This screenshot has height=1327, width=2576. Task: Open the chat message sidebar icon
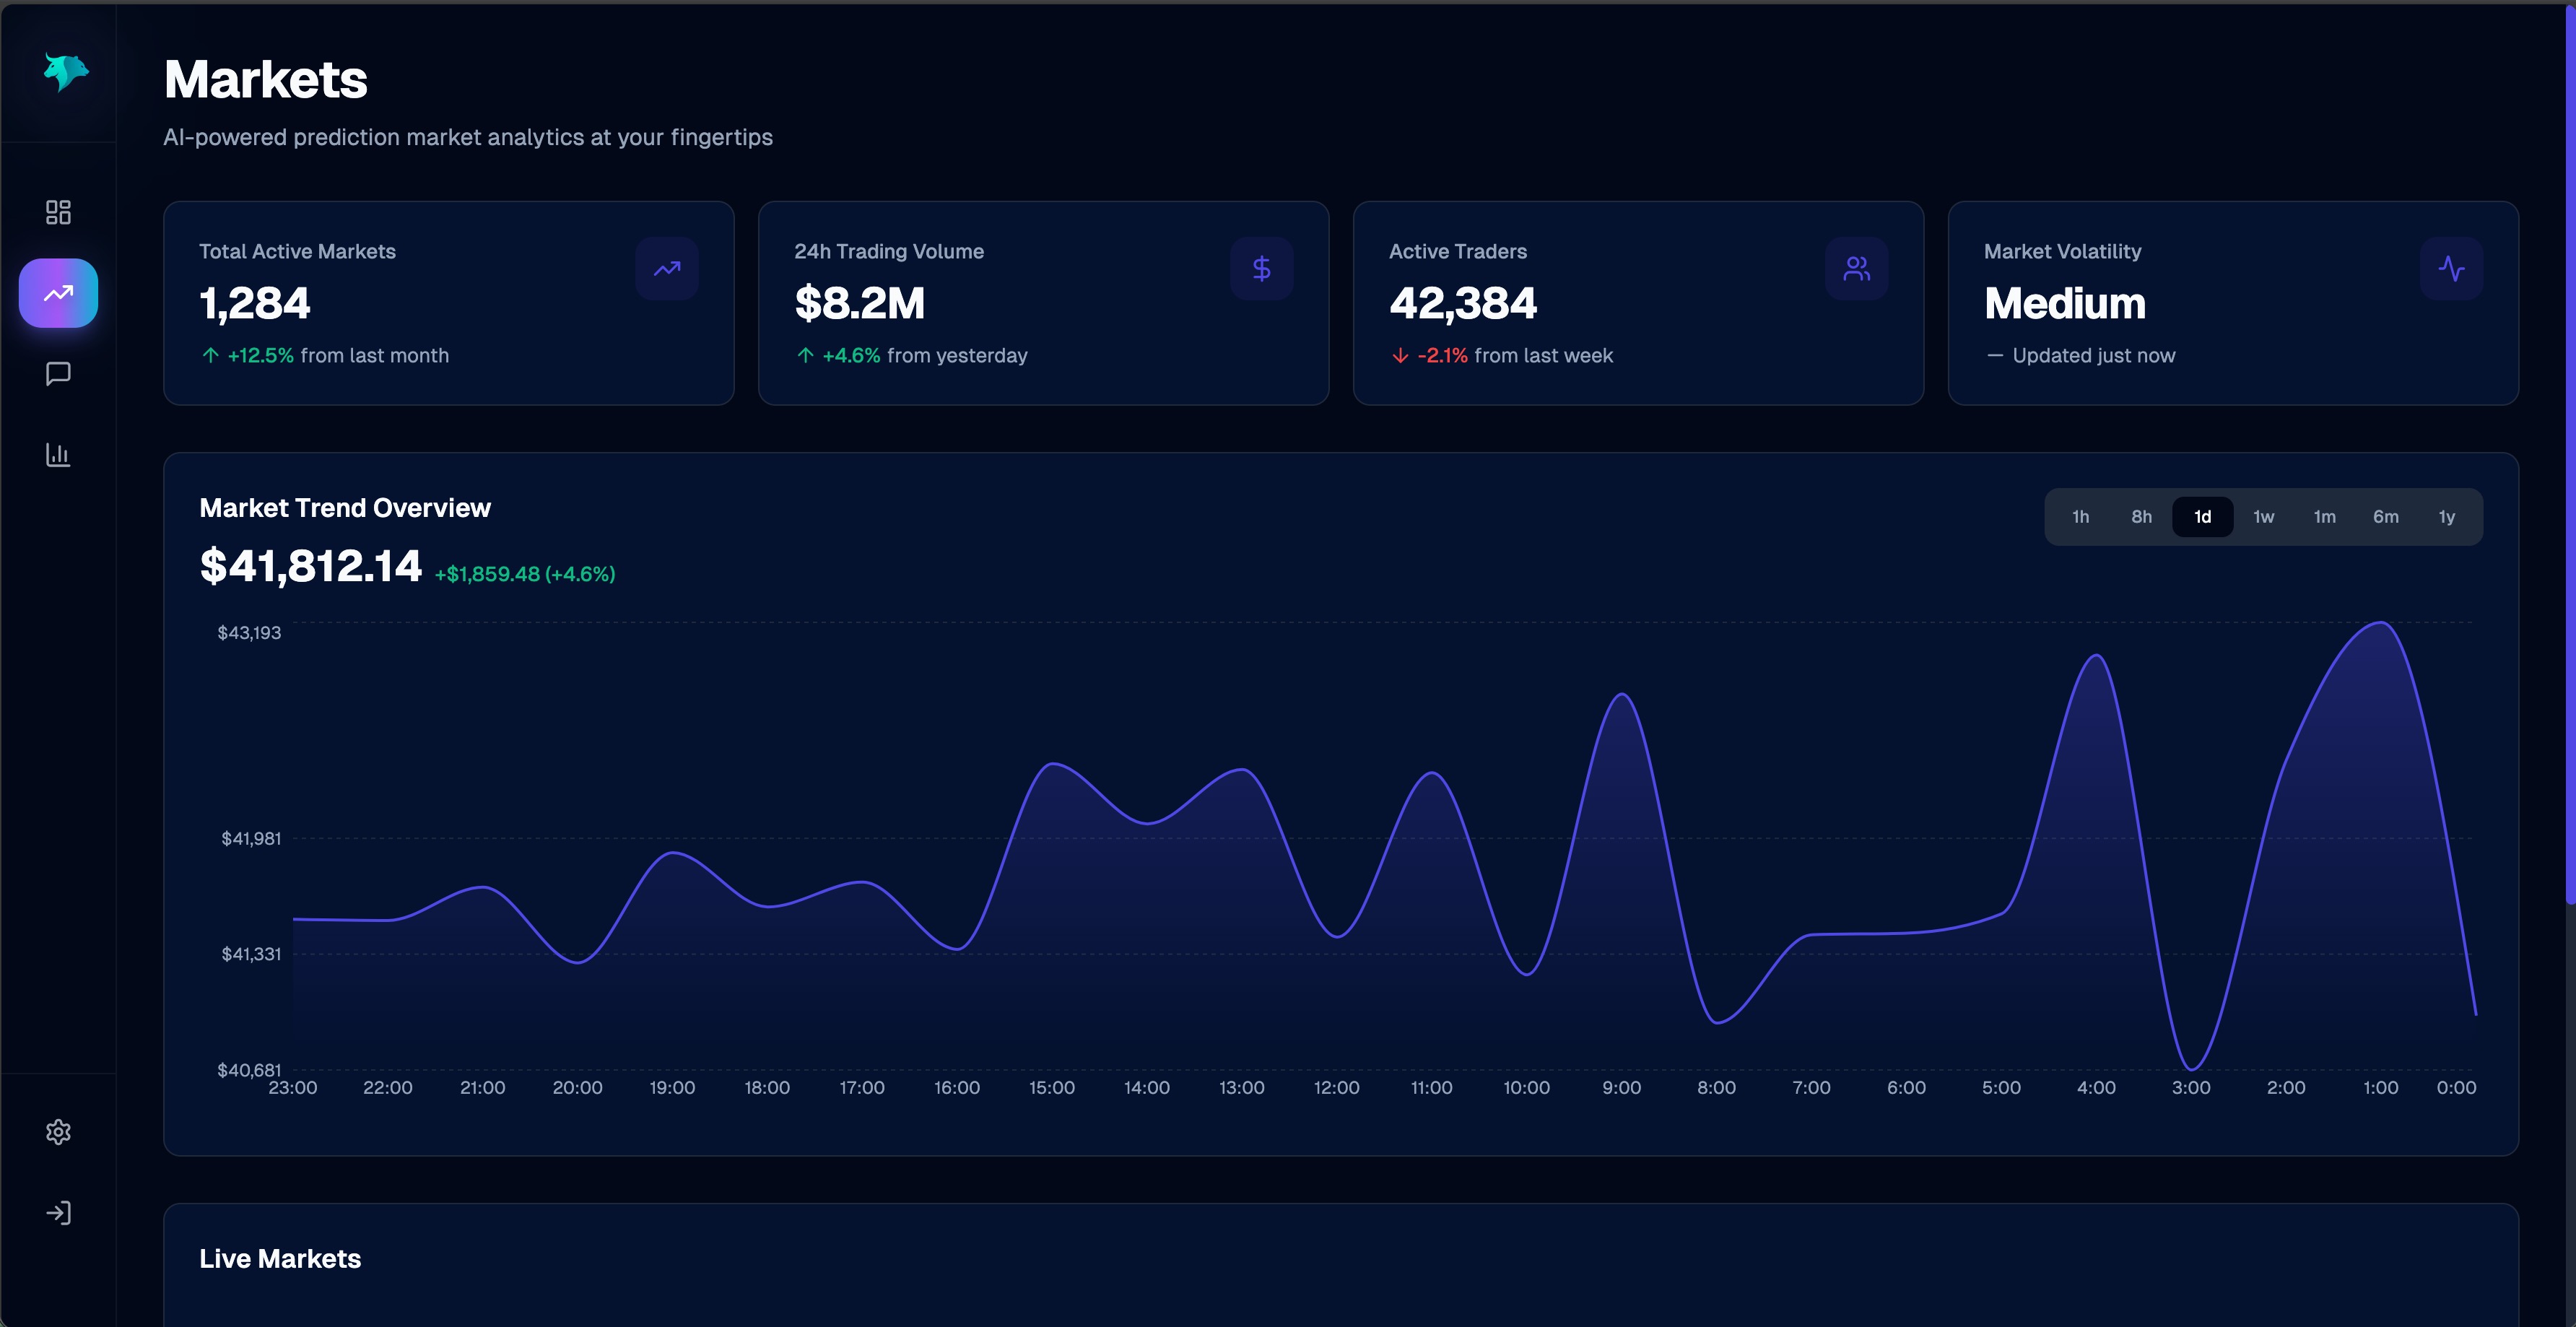pos(58,374)
